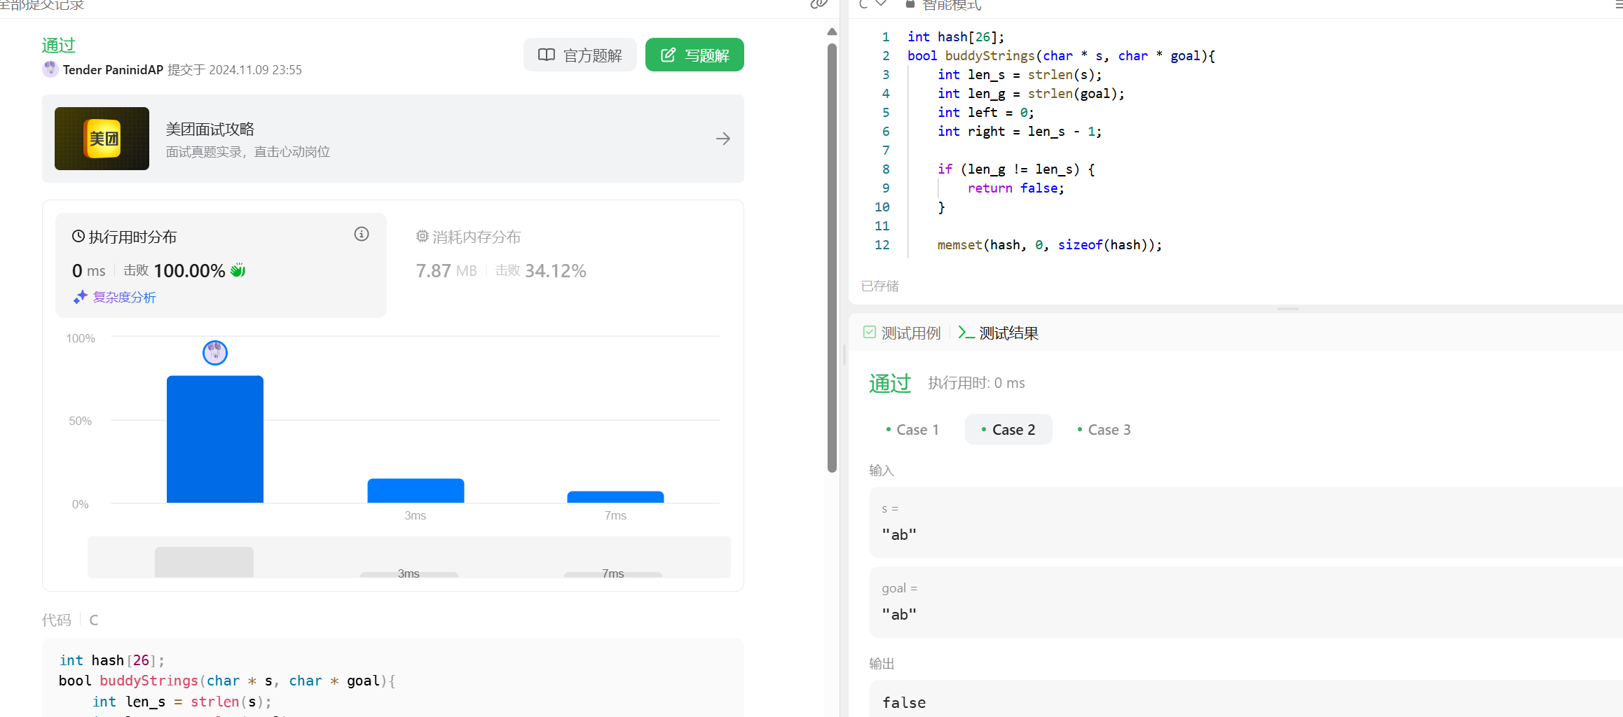Switch to the 测试用例 tab
The height and width of the screenshot is (717, 1623).
click(x=902, y=333)
